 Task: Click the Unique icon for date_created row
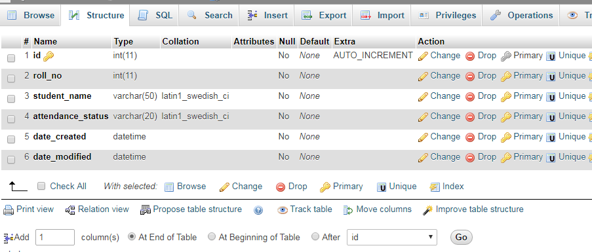[x=551, y=137]
